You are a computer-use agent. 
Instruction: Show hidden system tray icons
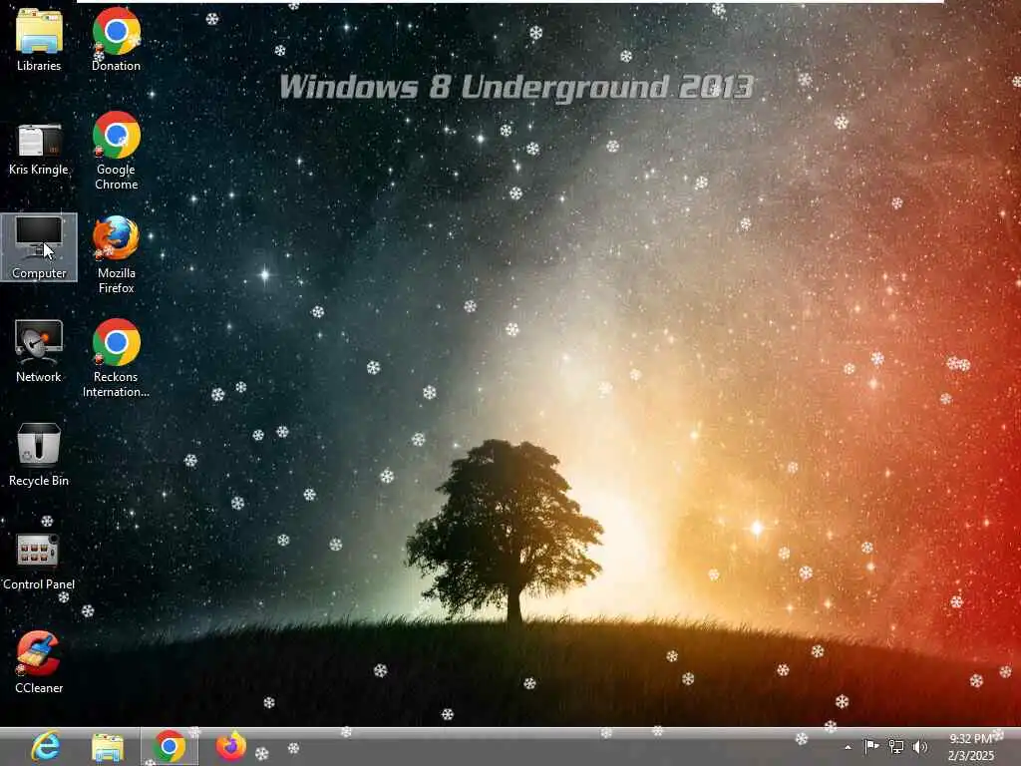(x=848, y=747)
